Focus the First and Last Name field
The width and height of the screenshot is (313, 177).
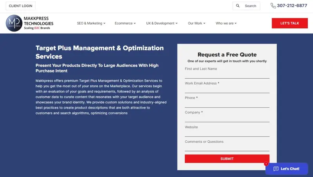227,74
